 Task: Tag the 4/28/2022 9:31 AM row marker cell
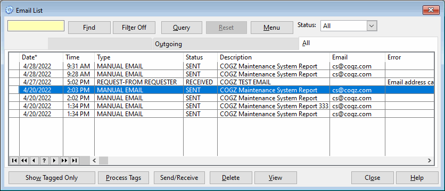tap(14, 66)
